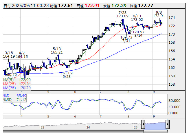Click the left range handle arrow in navigator

click(143, 124)
